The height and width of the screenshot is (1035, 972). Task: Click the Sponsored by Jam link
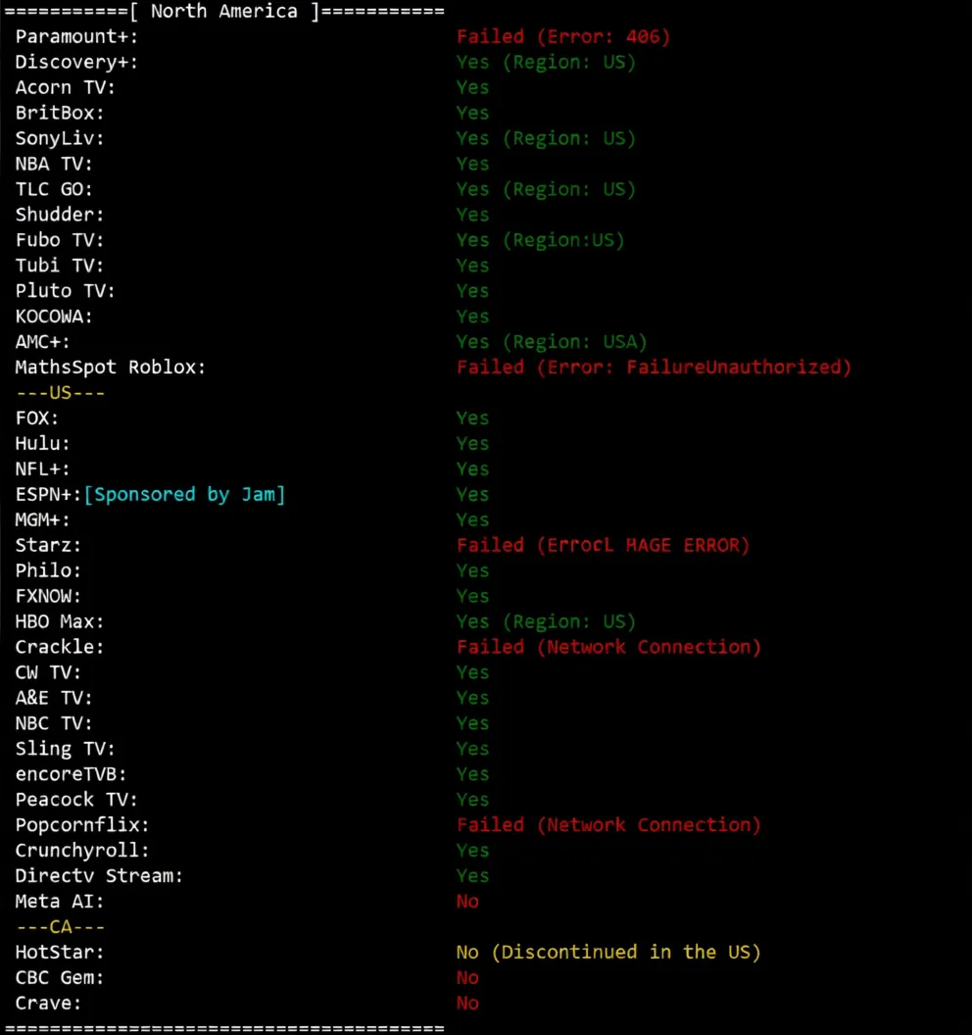(x=185, y=495)
